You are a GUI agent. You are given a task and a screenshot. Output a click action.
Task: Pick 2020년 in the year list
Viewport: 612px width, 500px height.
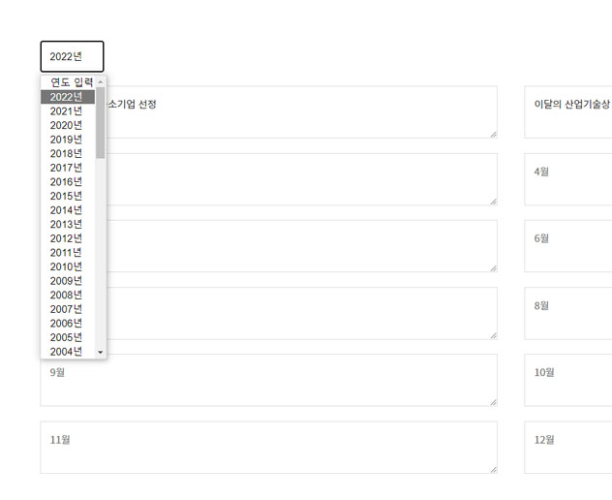tap(68, 125)
